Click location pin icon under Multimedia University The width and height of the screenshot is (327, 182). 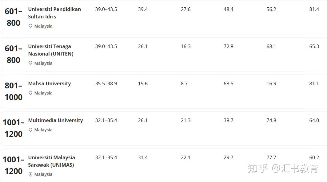(30, 130)
